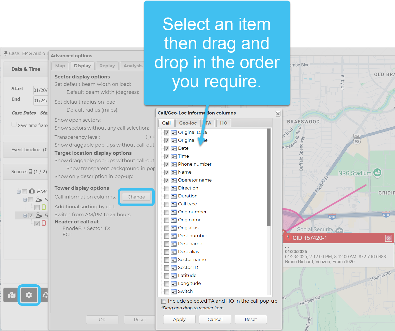Open advanced options gear icon
Viewport: 395px width, 331px height.
click(29, 295)
